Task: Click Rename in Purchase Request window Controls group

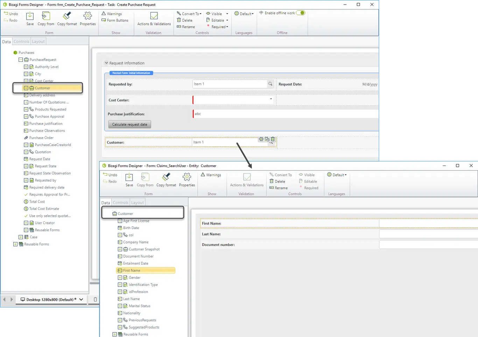Action: [x=186, y=27]
